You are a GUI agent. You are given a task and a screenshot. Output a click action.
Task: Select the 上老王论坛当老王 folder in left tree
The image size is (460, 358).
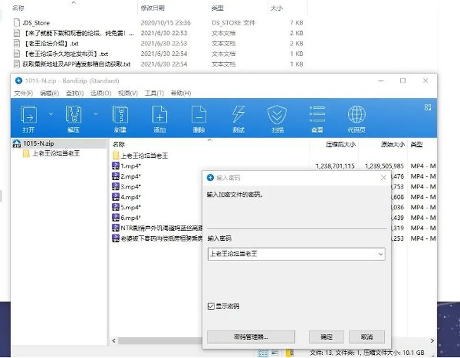(x=56, y=153)
